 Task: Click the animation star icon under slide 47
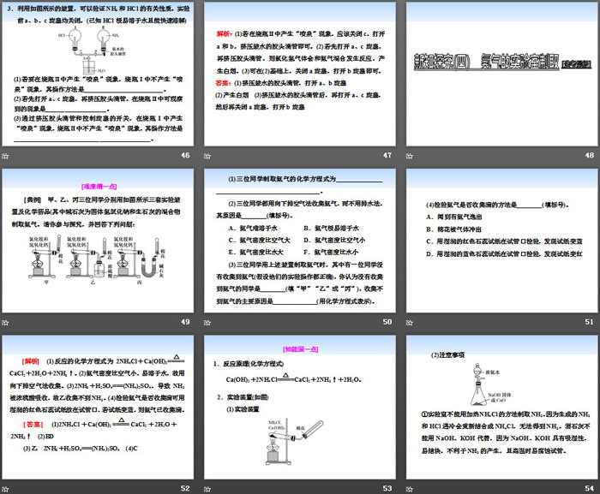207,155
